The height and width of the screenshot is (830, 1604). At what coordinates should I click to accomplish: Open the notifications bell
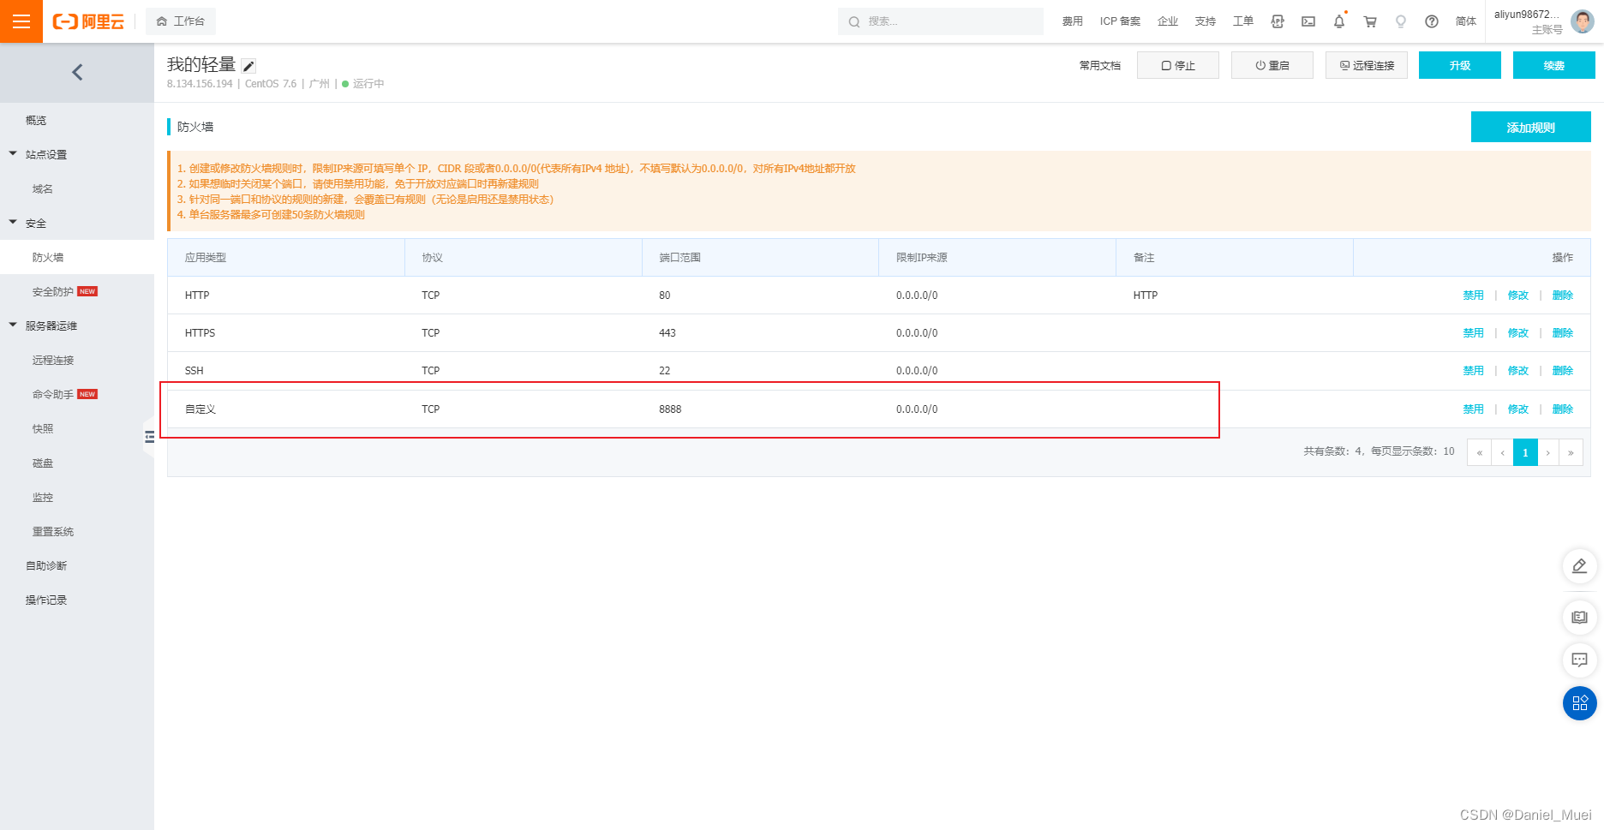[x=1339, y=21]
